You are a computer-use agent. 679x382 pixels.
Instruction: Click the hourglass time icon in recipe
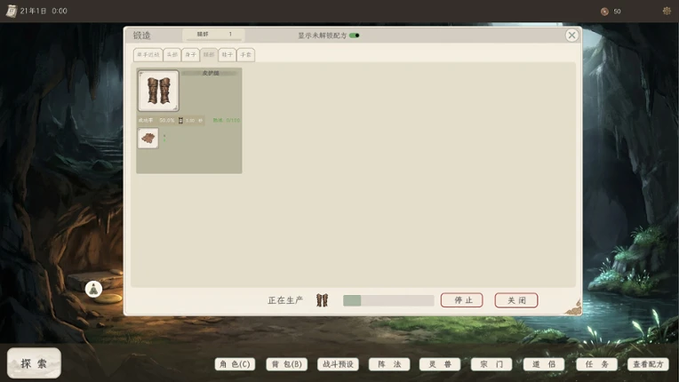(180, 120)
